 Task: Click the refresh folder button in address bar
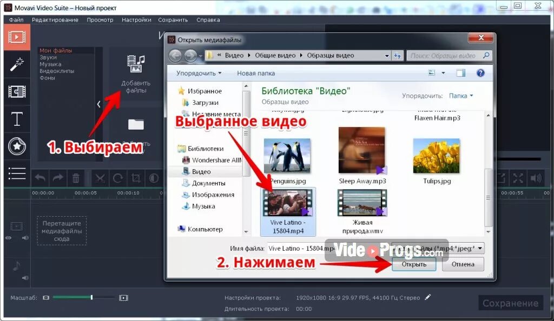point(398,56)
